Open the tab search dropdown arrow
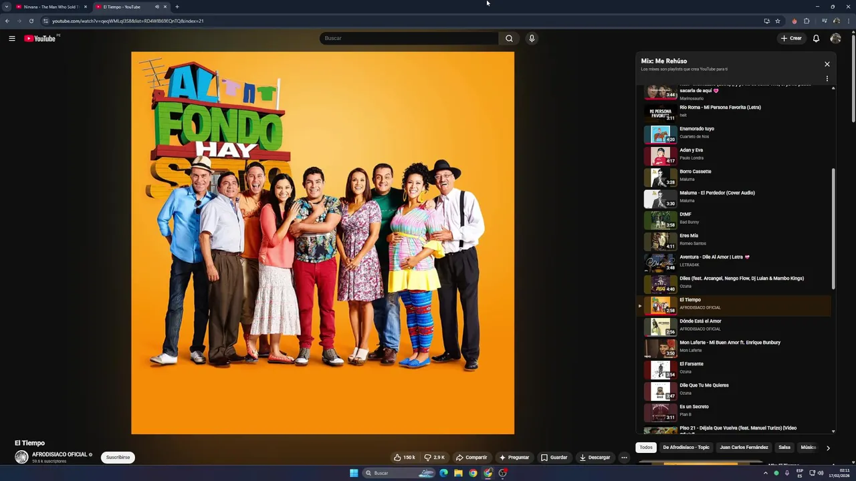The image size is (856, 481). click(x=7, y=7)
